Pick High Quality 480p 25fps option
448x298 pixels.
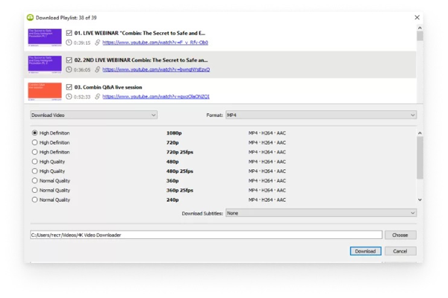point(34,171)
